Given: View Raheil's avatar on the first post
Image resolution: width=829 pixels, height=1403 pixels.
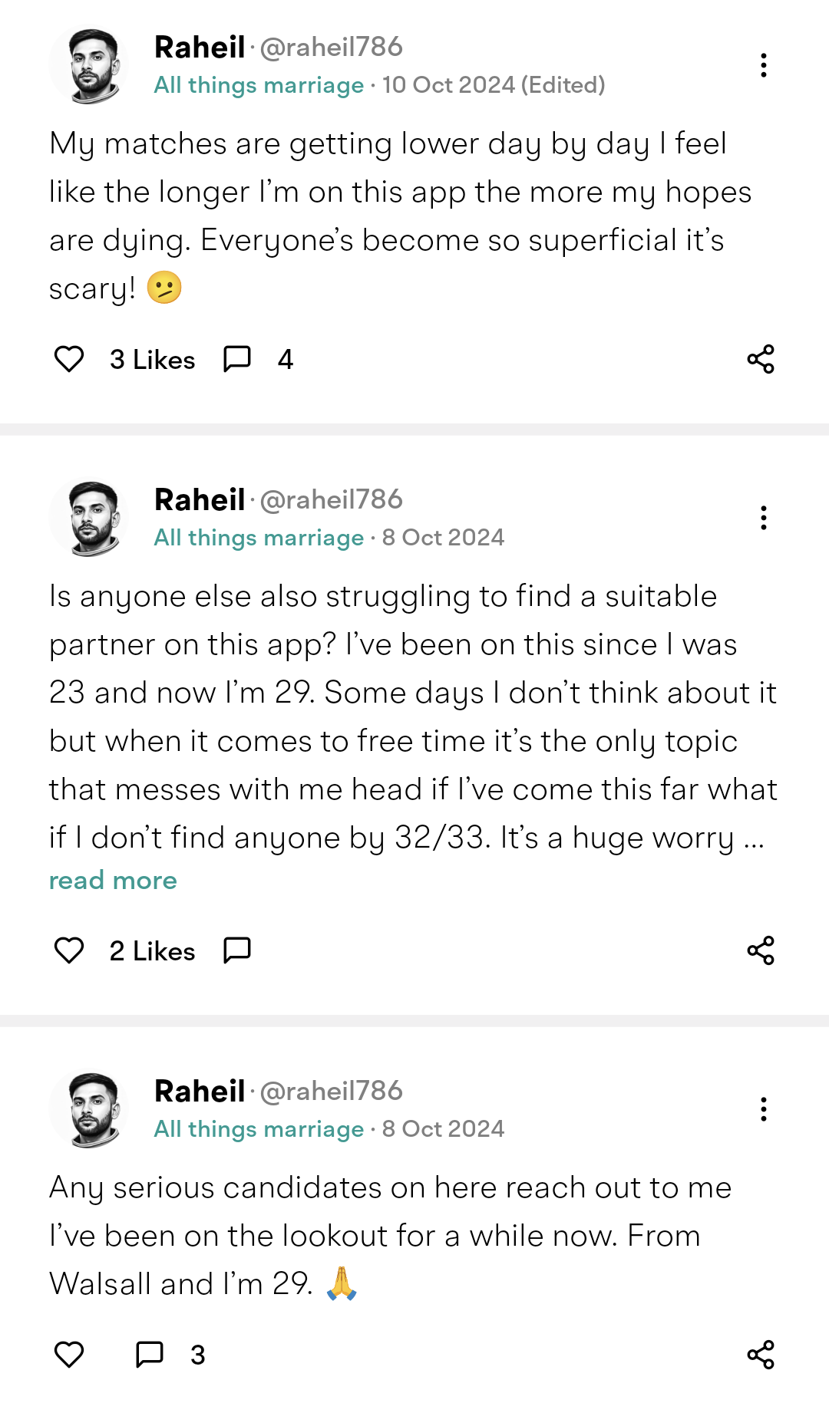Looking at the screenshot, I should pos(88,66).
